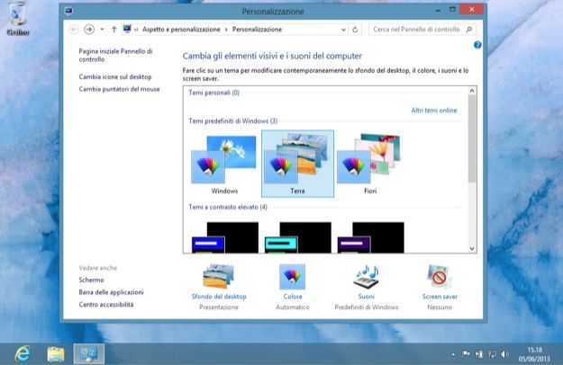This screenshot has width=563, height=365.
Task: Click the Back navigation arrow
Action: coord(74,30)
